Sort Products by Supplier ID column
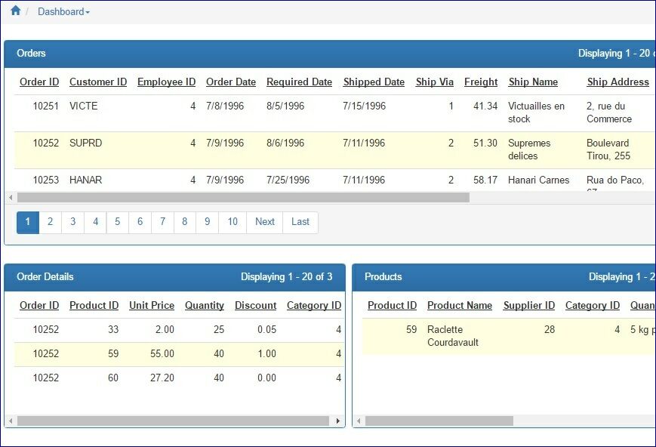This screenshot has width=656, height=447. pos(528,305)
